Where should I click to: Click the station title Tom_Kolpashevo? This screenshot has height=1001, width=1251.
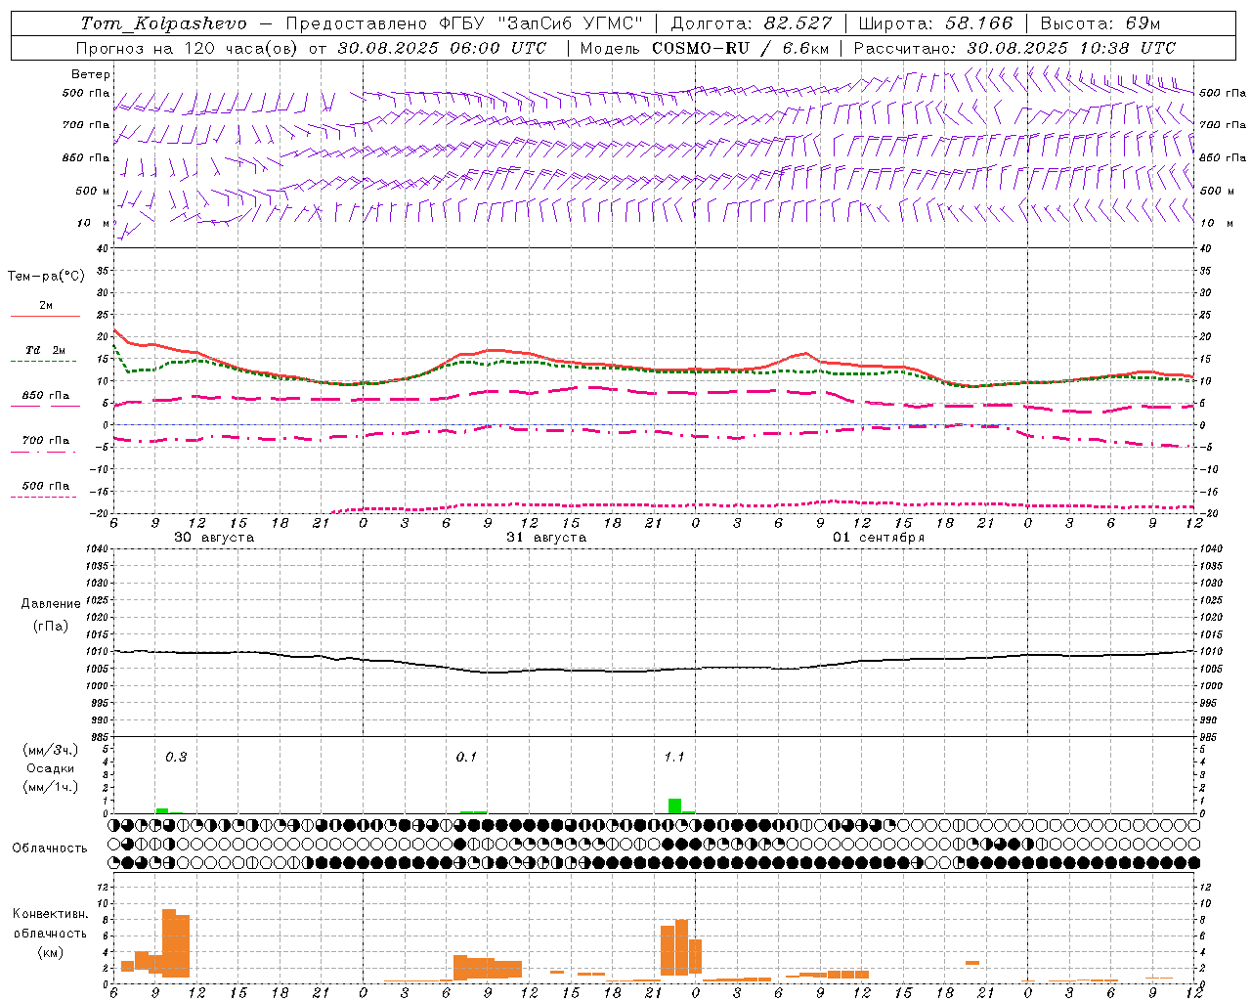pyautogui.click(x=163, y=23)
